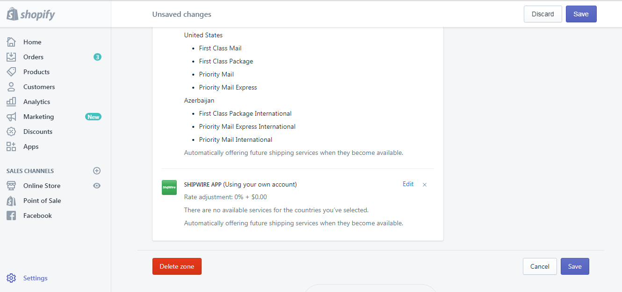Click Rate adjustment 0% + $0.00 text
This screenshot has height=292, width=622.
tap(225, 197)
